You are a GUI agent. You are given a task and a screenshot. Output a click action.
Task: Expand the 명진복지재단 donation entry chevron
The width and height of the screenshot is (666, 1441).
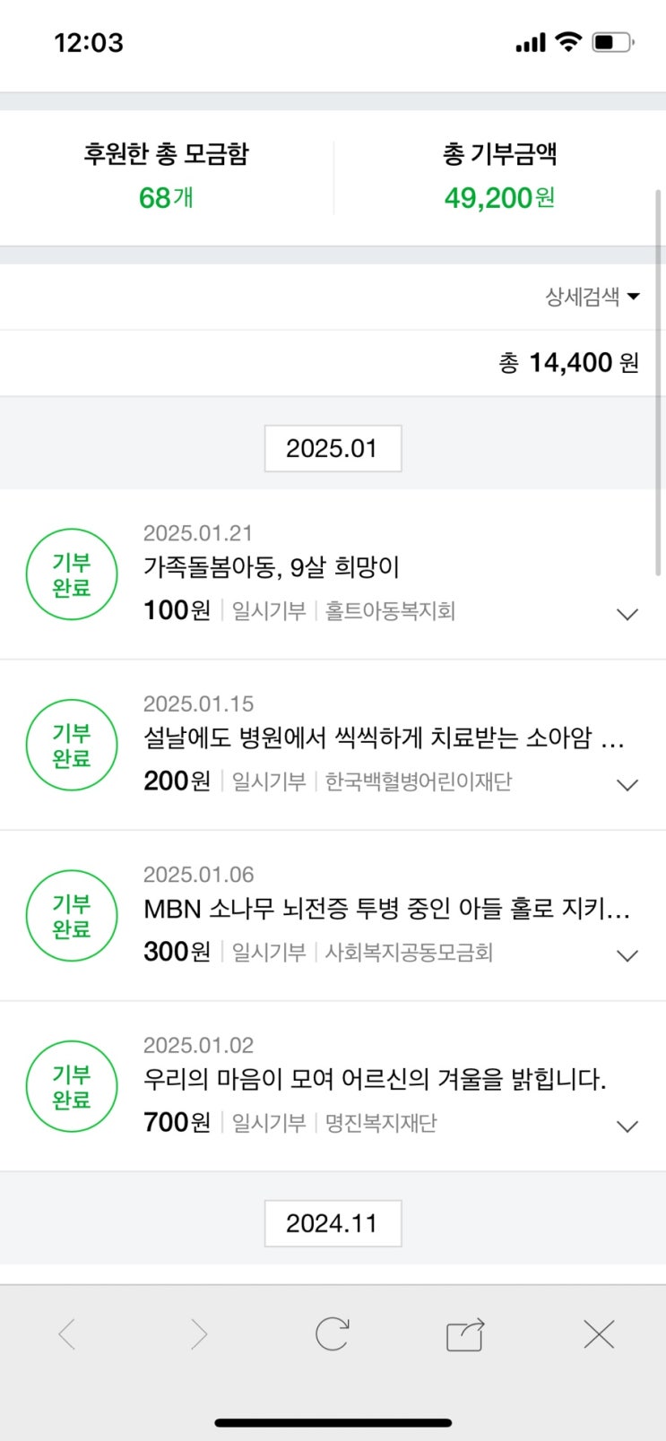tap(627, 1126)
